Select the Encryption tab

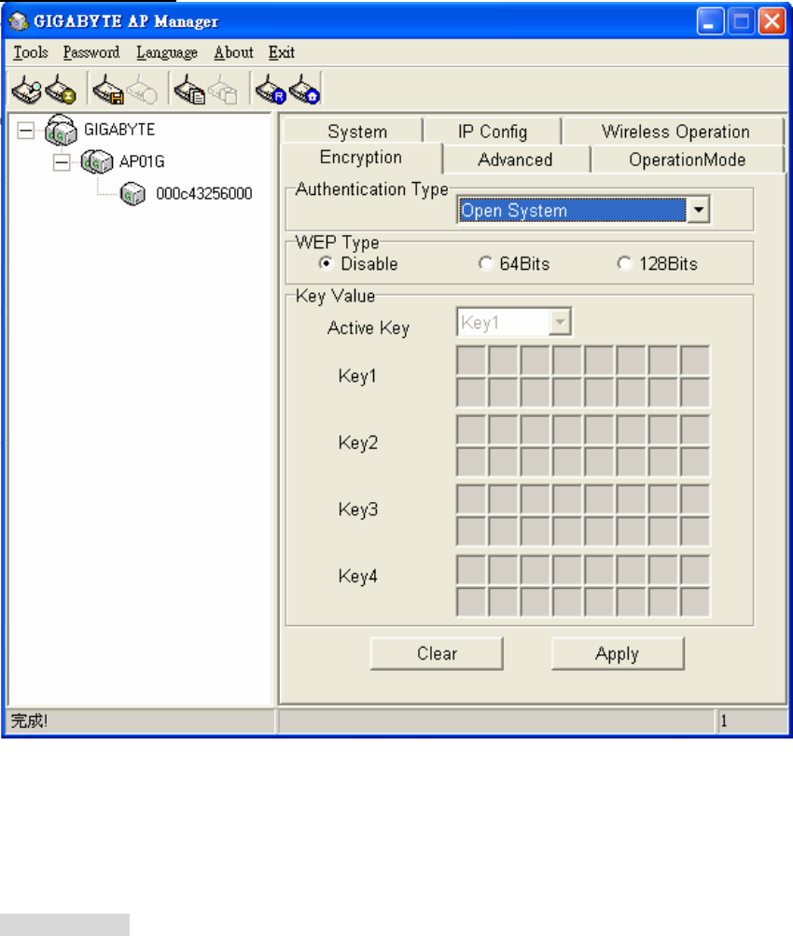(x=360, y=158)
